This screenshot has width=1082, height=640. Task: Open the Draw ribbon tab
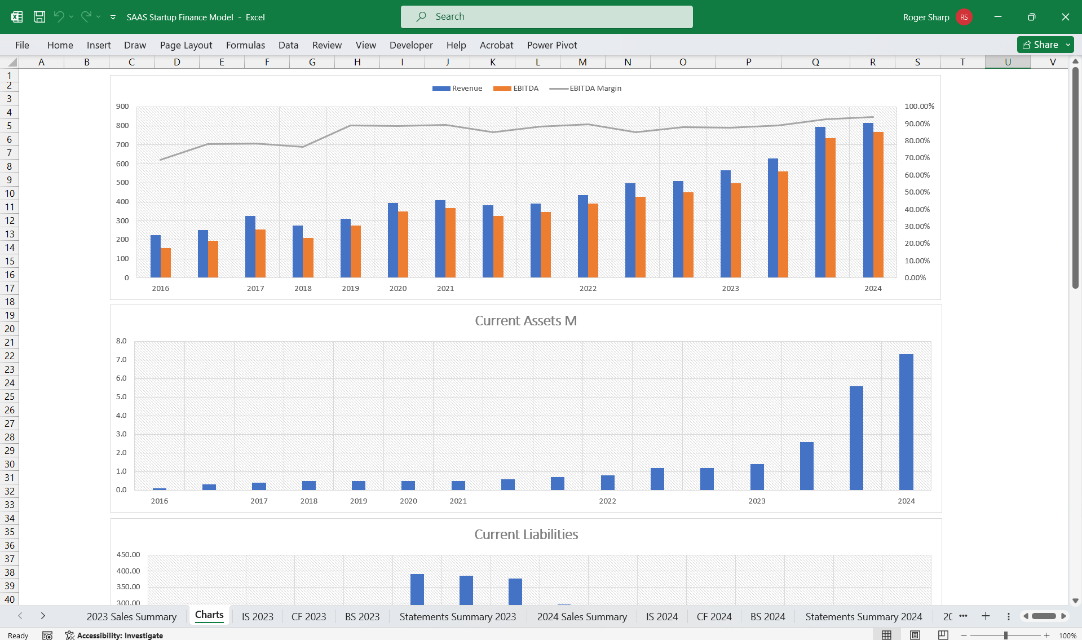[x=135, y=45]
